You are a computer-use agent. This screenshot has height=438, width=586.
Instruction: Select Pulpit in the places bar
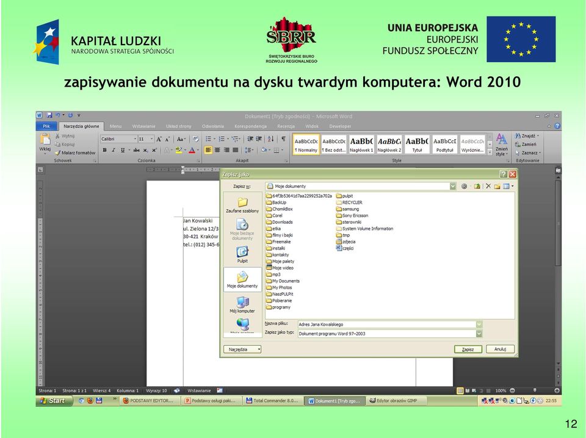point(242,254)
